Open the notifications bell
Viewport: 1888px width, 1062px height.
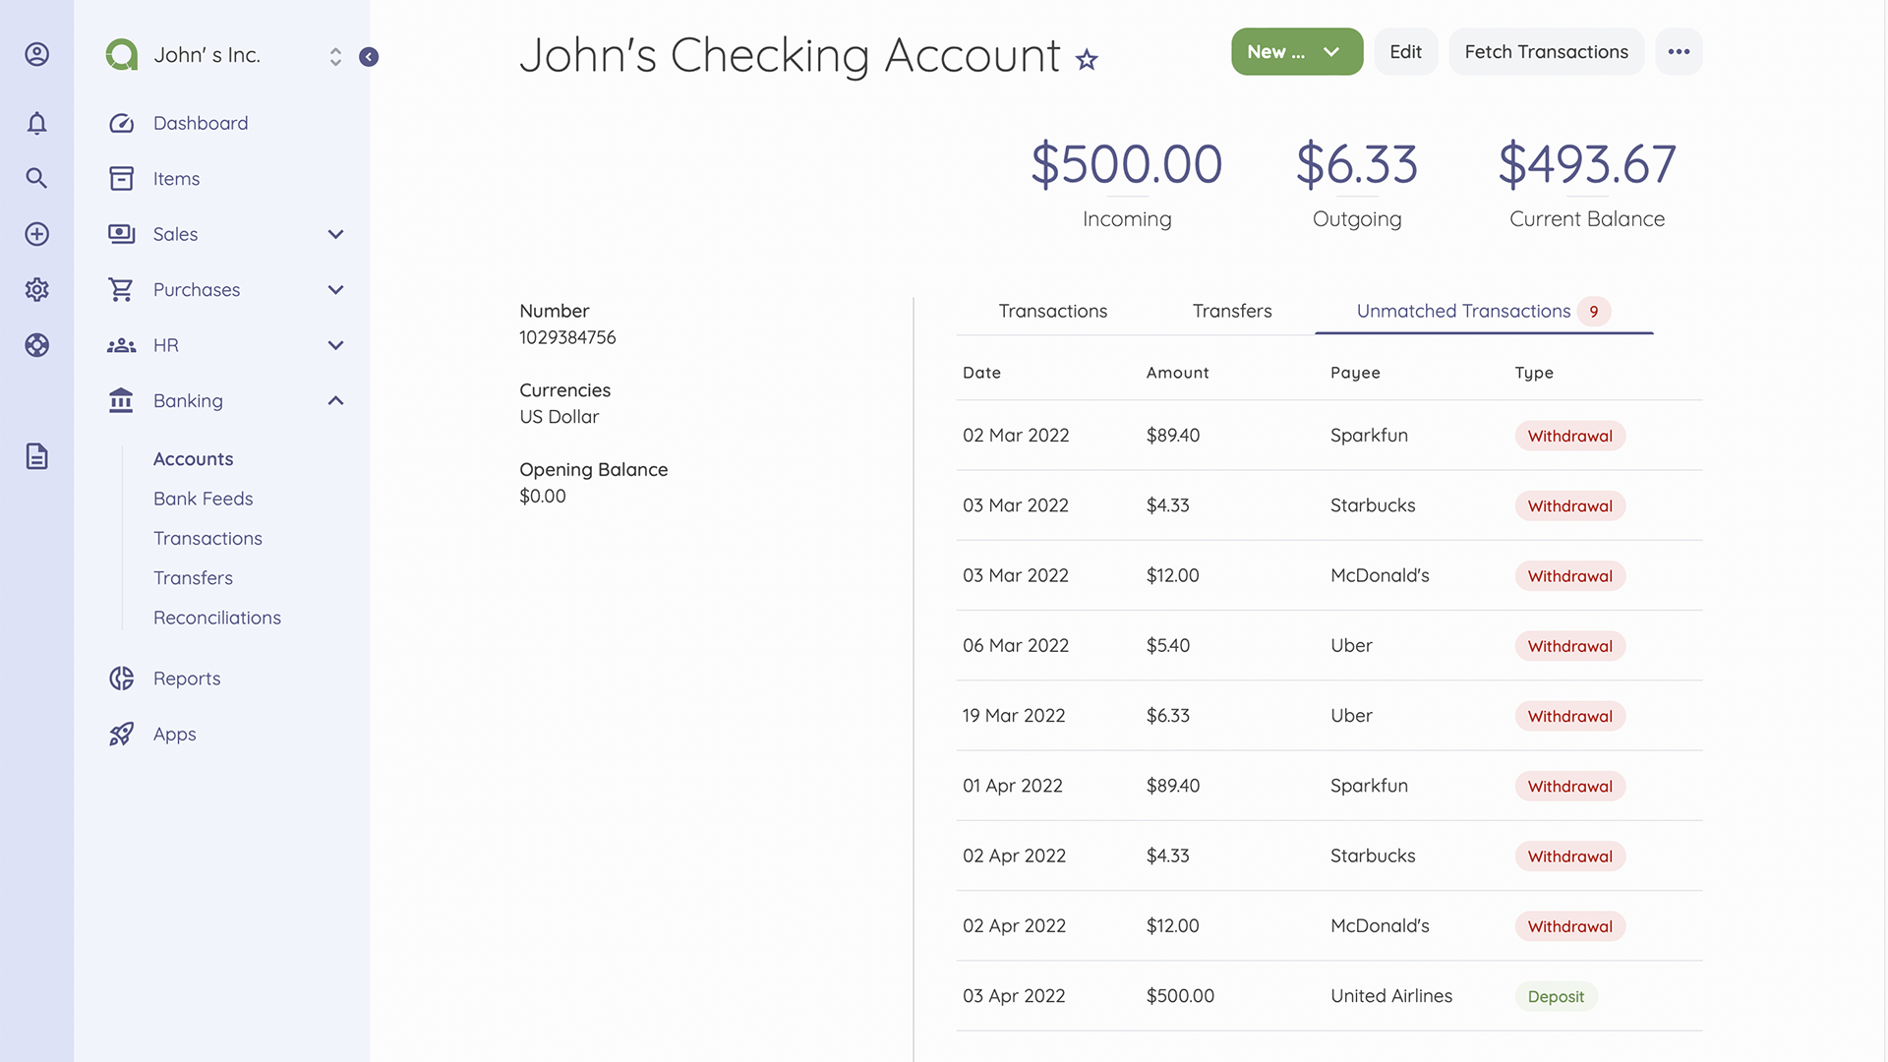click(x=36, y=123)
